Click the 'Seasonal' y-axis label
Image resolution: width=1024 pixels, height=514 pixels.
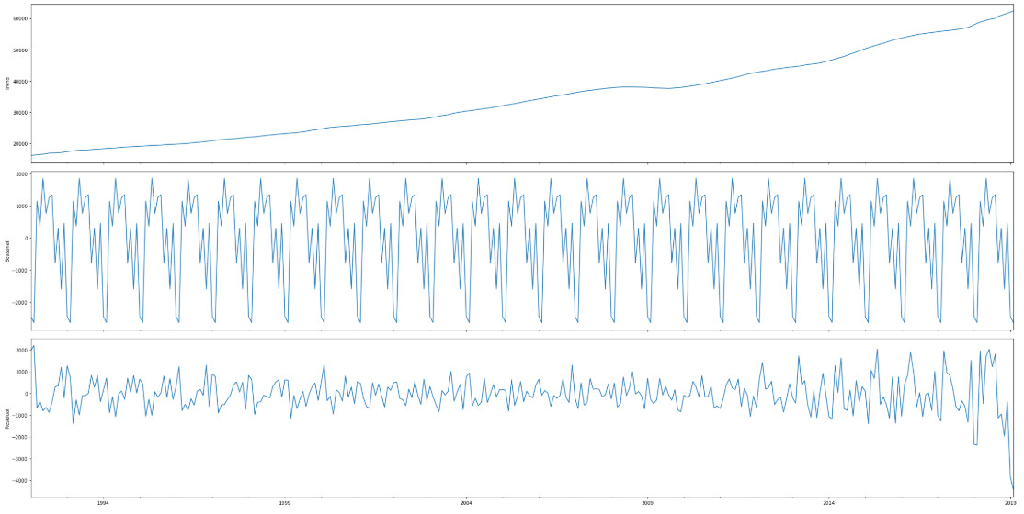coord(6,251)
